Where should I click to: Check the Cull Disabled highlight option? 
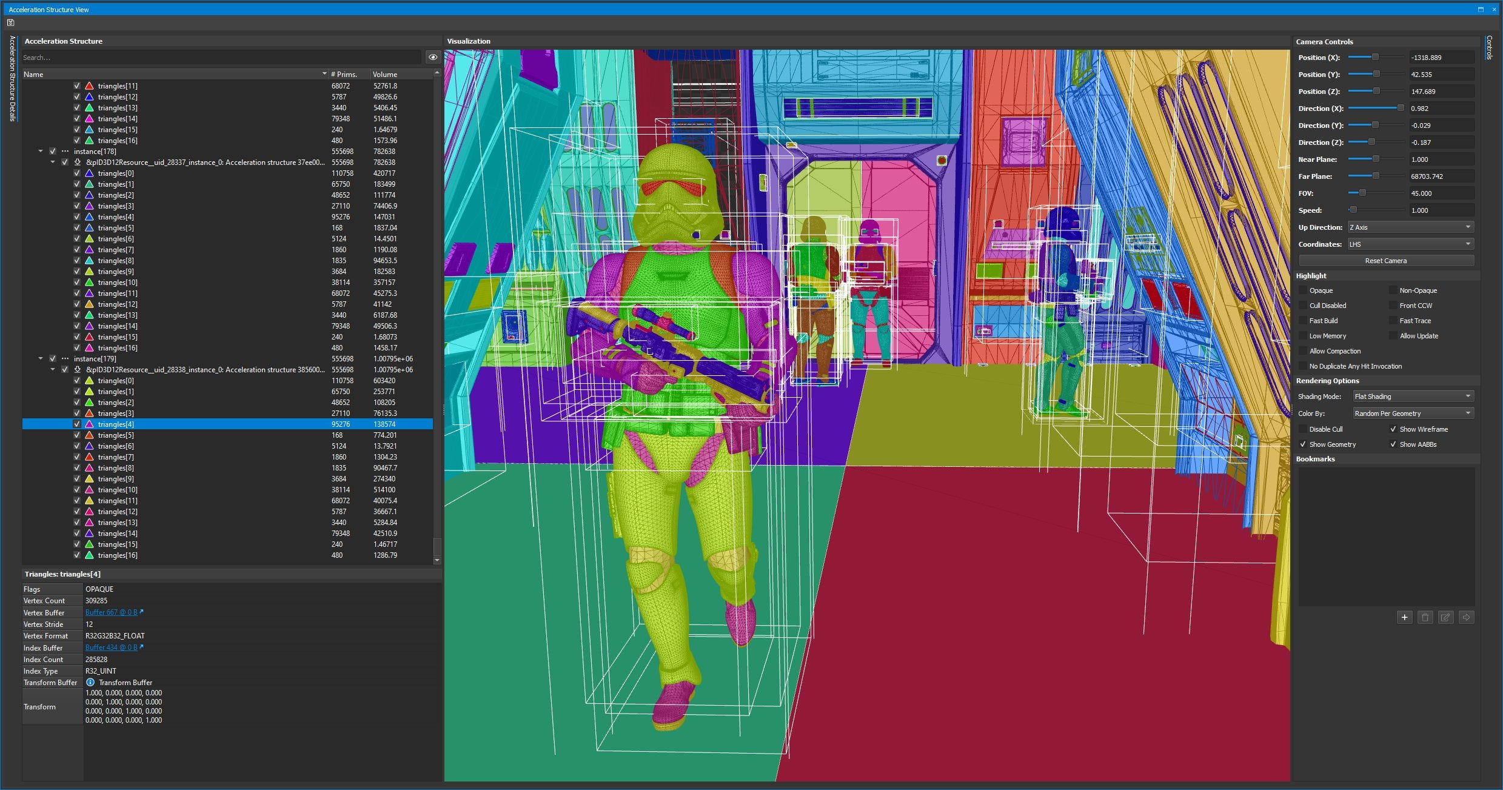pyautogui.click(x=1303, y=306)
